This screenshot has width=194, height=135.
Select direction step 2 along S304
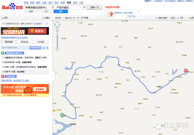pyautogui.click(x=25, y=62)
